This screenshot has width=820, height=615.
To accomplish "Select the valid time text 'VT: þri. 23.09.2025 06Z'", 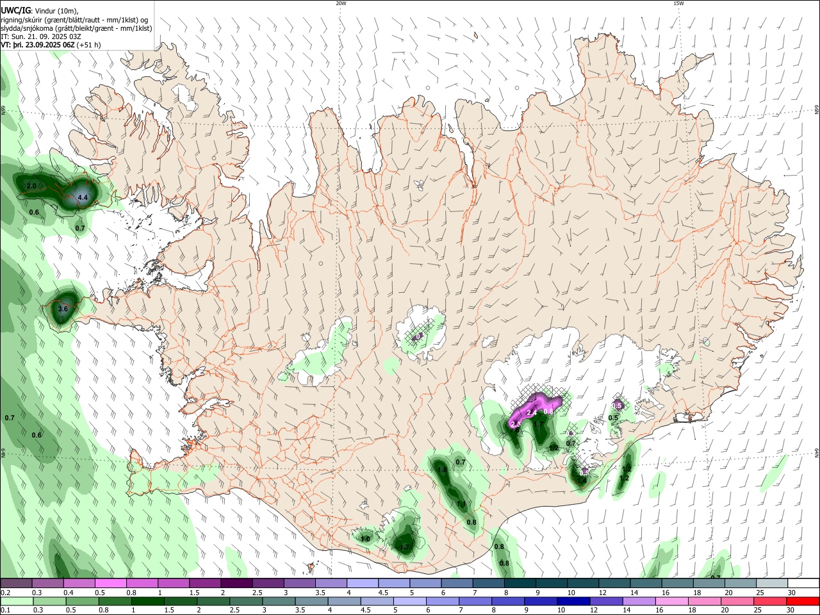I will 37,45.
